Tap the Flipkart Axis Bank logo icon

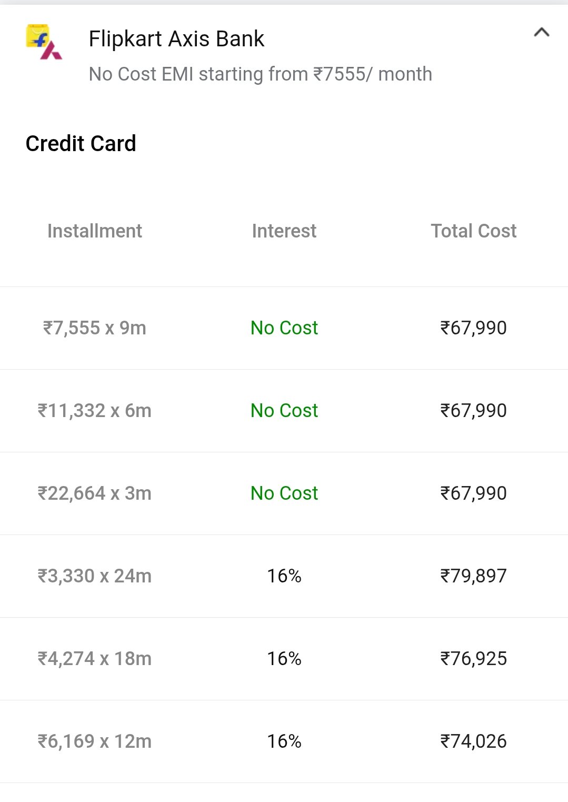44,42
